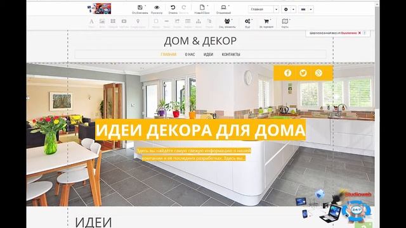The width and height of the screenshot is (406, 228).
Task: Click the Facebook social icon
Action: point(287,73)
